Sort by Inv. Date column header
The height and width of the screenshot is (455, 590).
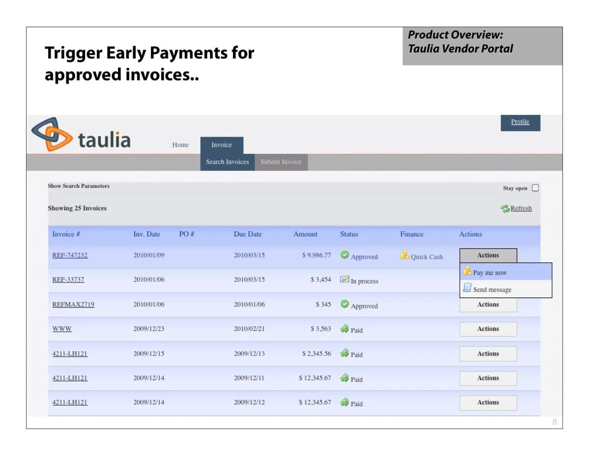[147, 234]
